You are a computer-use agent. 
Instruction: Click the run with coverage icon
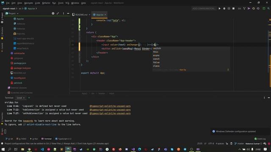tap(229, 8)
